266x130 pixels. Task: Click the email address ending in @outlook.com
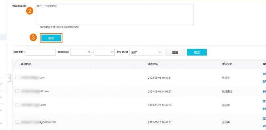pos(38,122)
